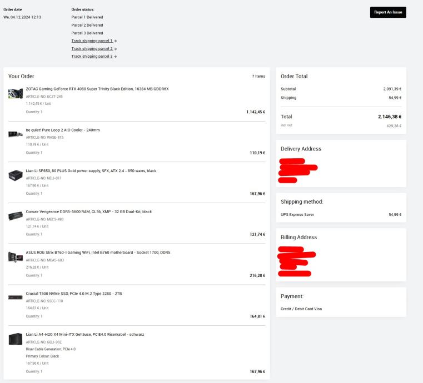Open Track shipping parcel 3 link
The height and width of the screenshot is (383, 423).
(93, 57)
